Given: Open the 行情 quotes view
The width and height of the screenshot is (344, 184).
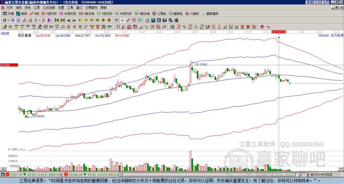Looking at the screenshot, I should coord(8,13).
